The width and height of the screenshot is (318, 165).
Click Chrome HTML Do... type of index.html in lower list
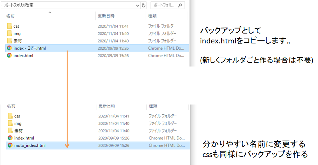[x=167, y=138]
